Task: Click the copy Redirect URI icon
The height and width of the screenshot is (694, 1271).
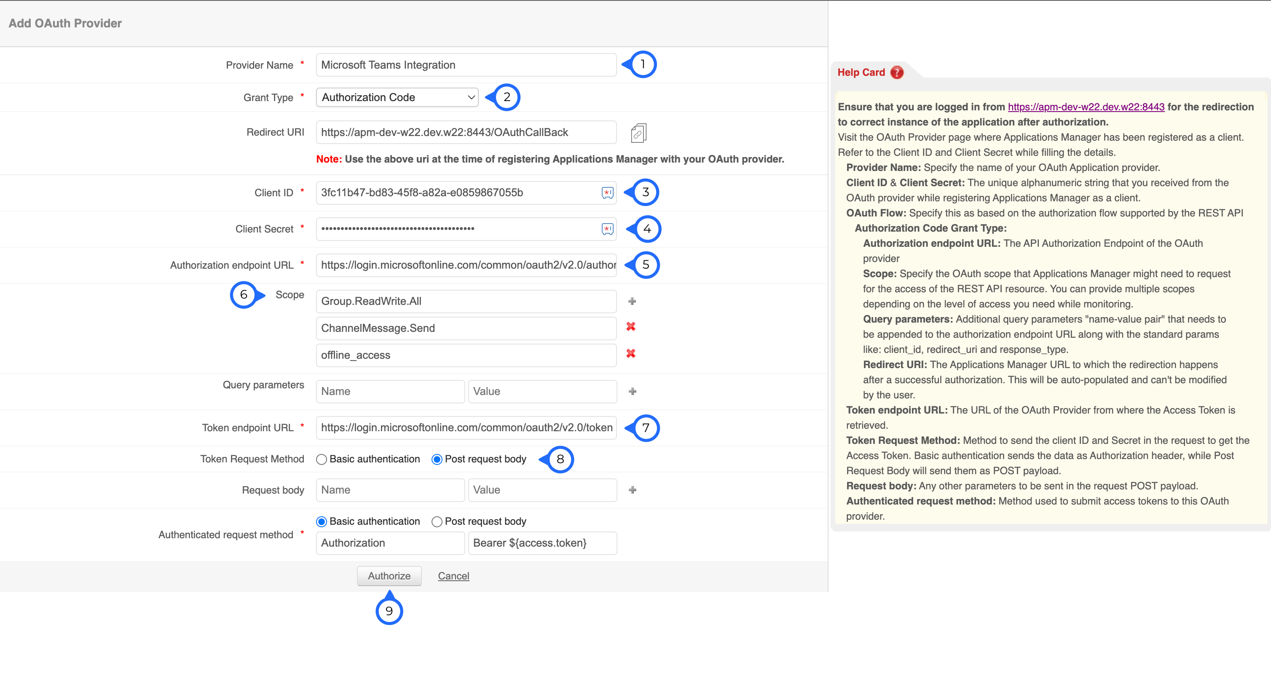Action: [638, 133]
